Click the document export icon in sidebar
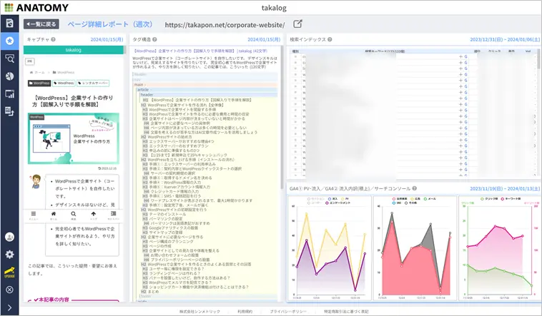The image size is (542, 316). click(x=10, y=111)
